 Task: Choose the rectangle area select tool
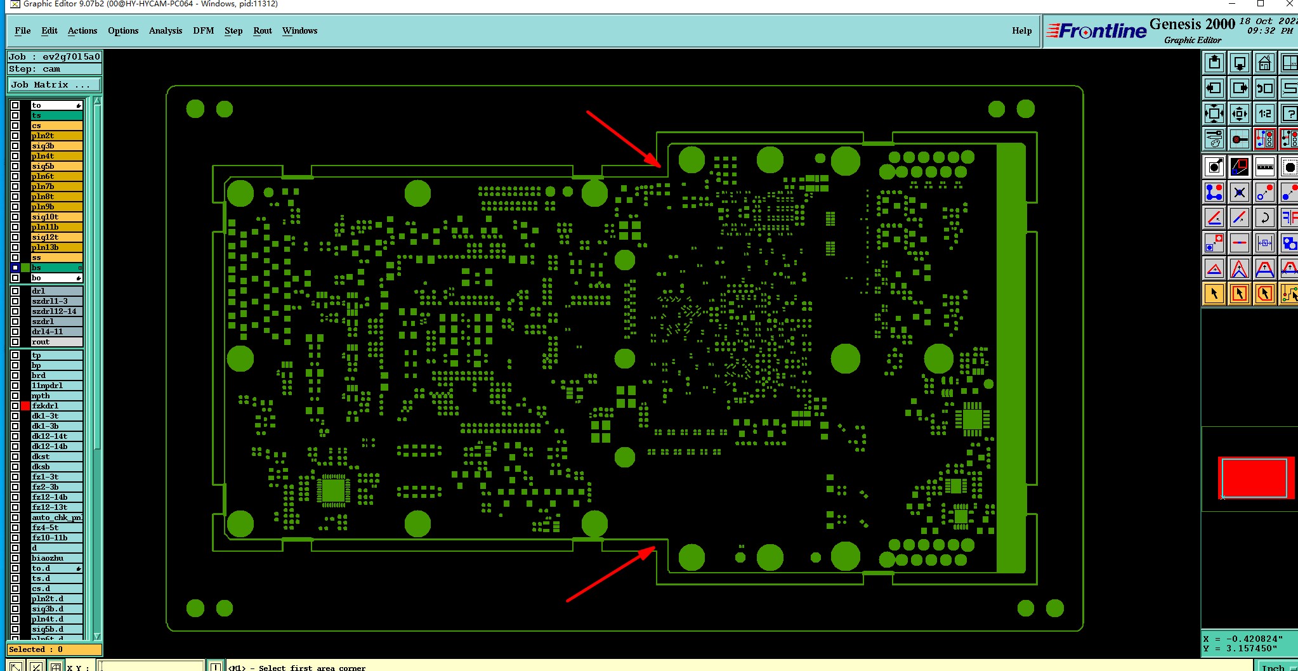[1240, 294]
